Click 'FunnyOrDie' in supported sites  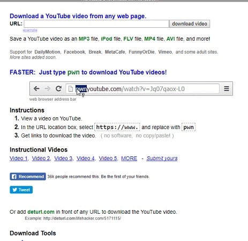coord(141,52)
